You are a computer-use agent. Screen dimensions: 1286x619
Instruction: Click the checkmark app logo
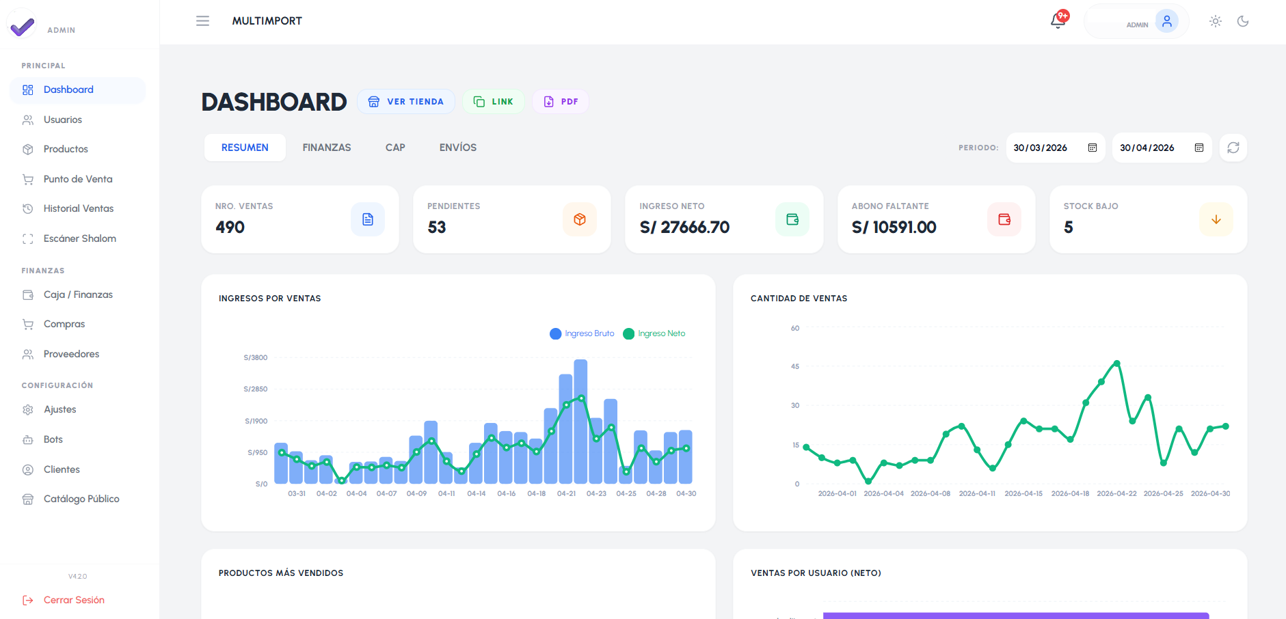(22, 26)
